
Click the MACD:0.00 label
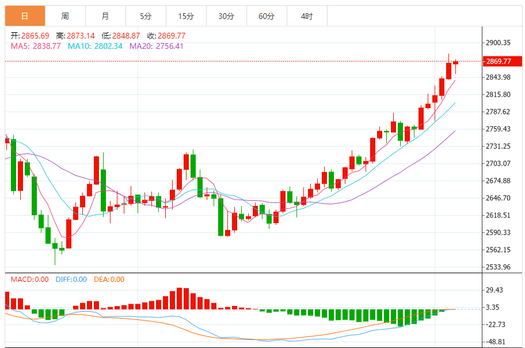click(x=29, y=280)
